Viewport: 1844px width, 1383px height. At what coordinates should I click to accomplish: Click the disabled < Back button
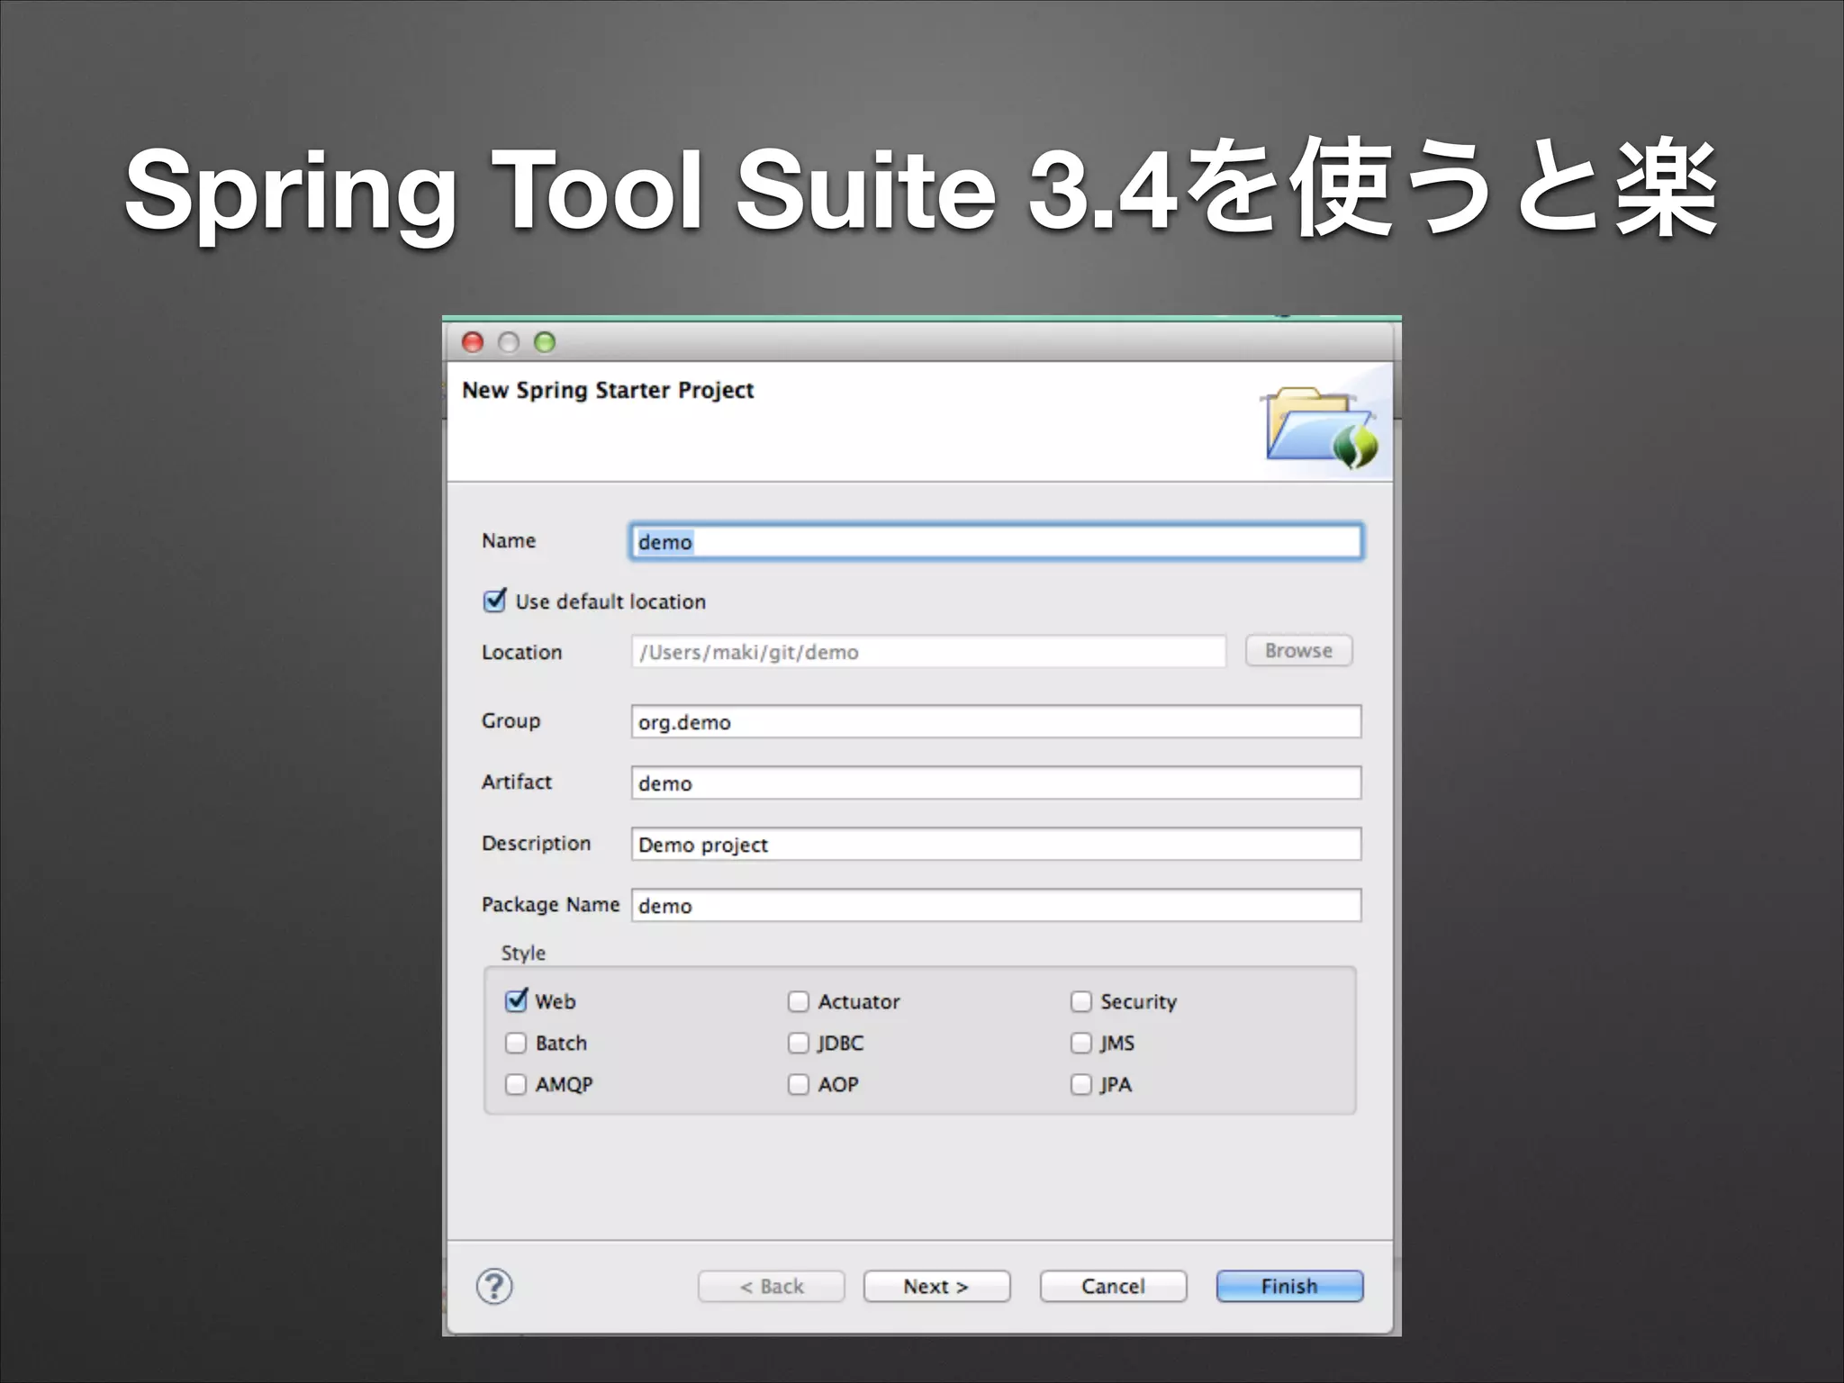pyautogui.click(x=772, y=1287)
